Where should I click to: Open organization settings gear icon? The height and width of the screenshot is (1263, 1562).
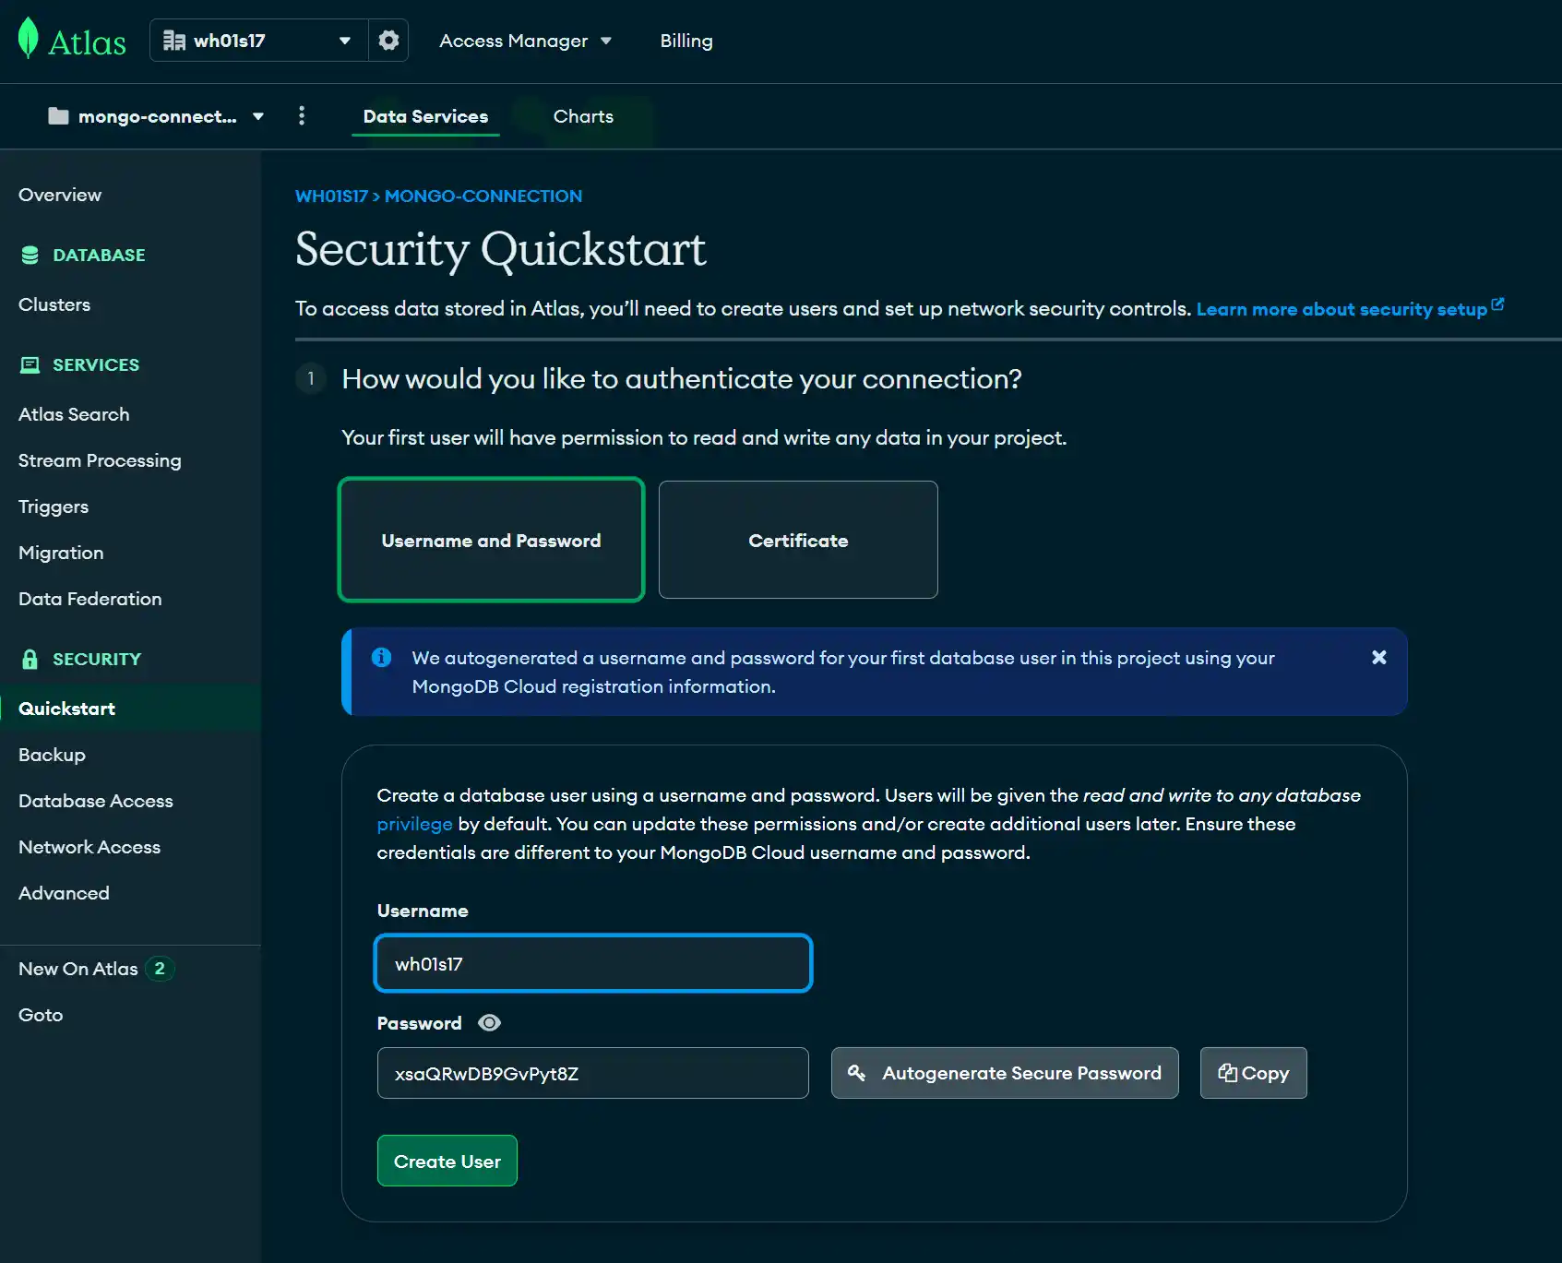pyautogui.click(x=388, y=41)
